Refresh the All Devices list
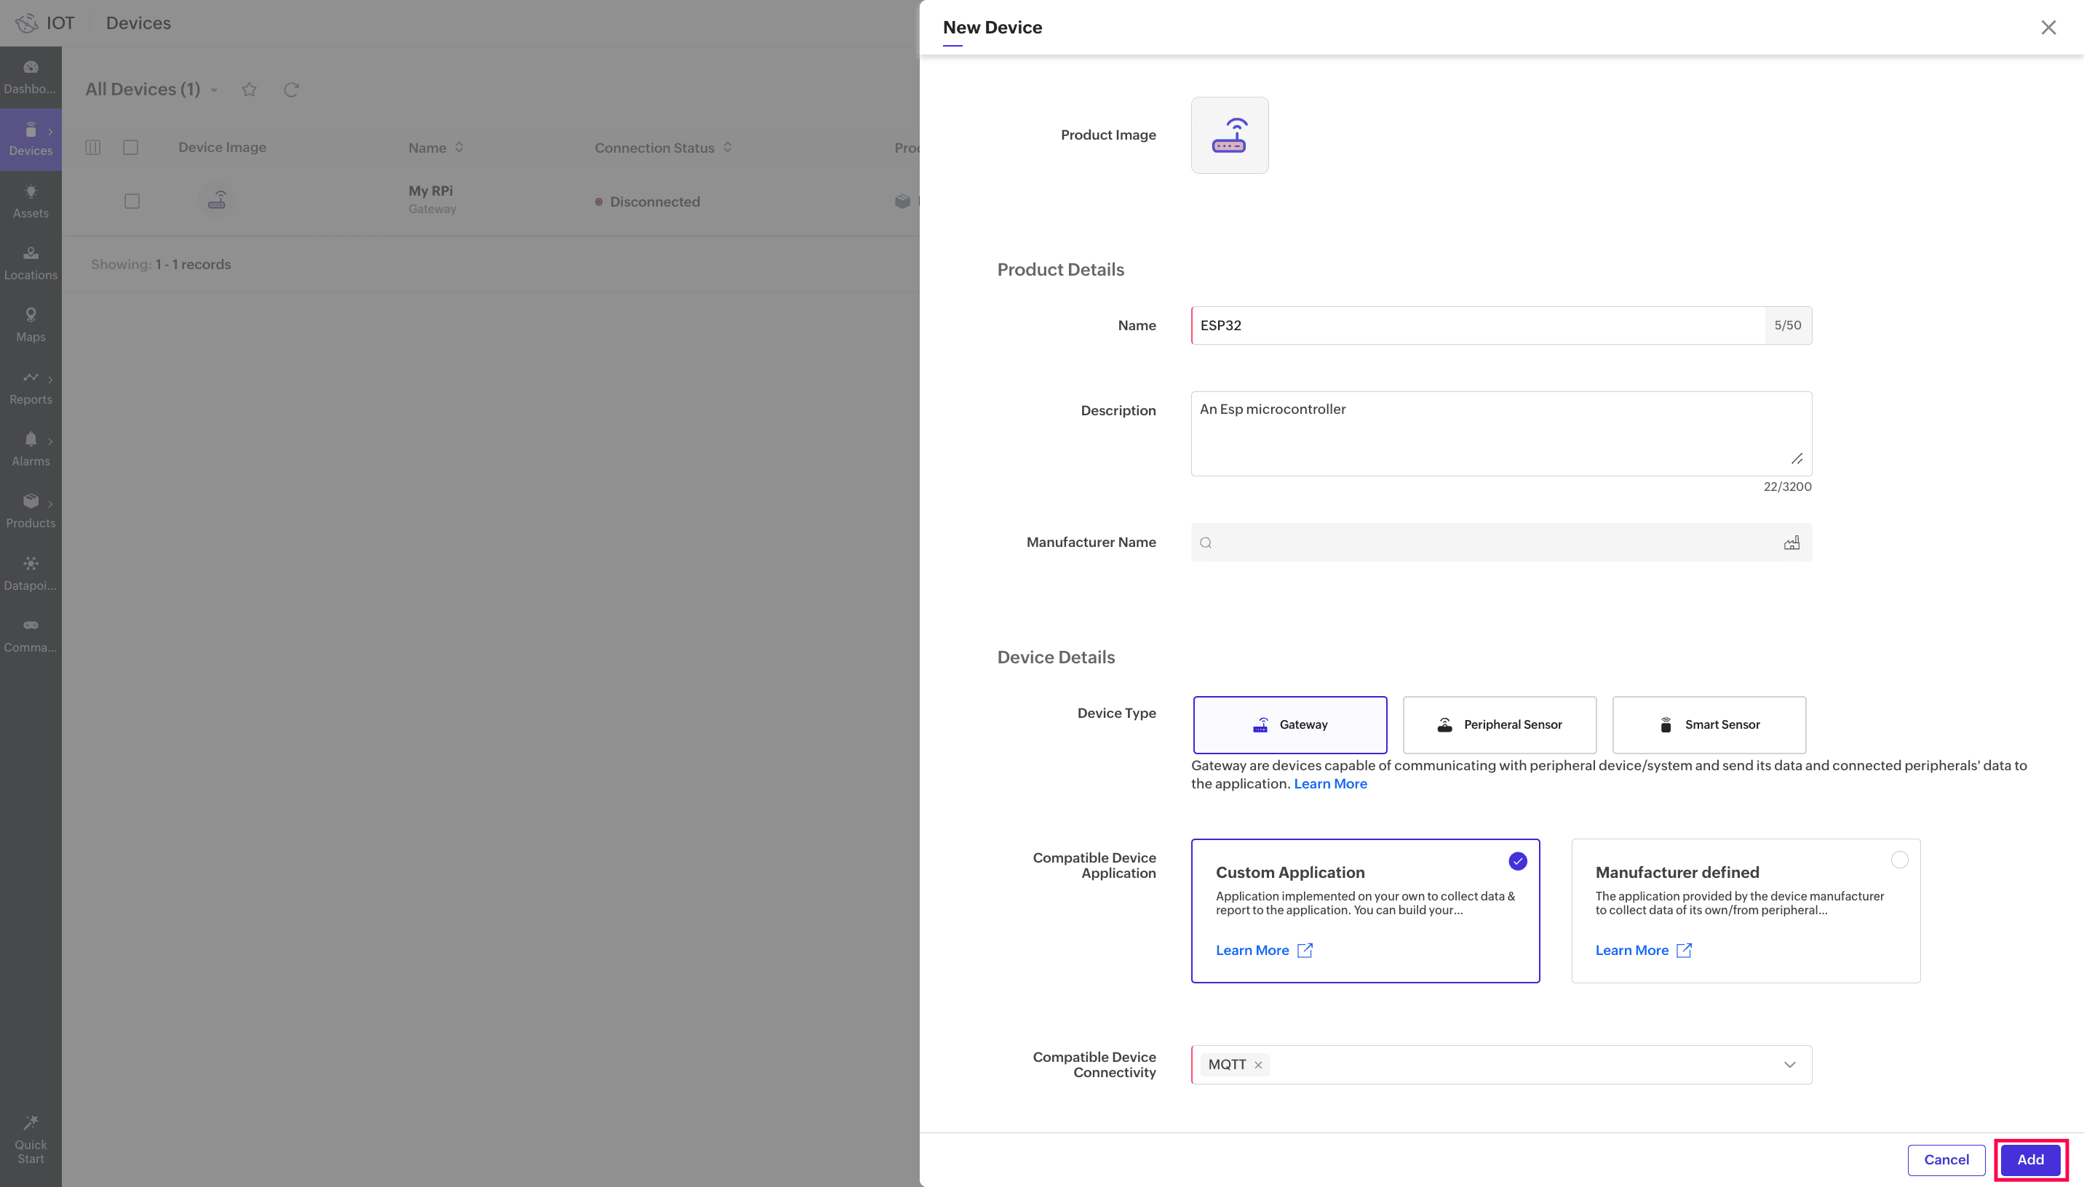This screenshot has height=1187, width=2084. (291, 89)
